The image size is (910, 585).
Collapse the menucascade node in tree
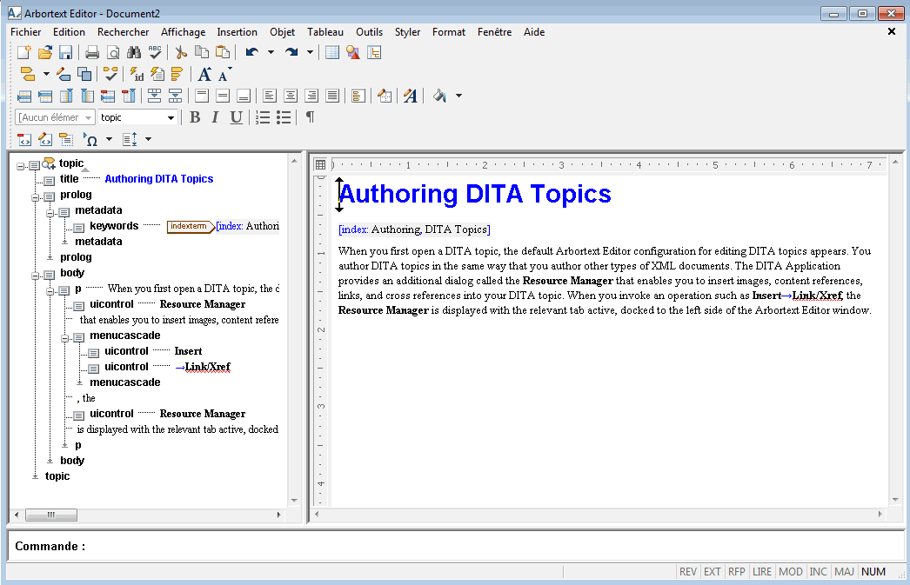point(65,338)
